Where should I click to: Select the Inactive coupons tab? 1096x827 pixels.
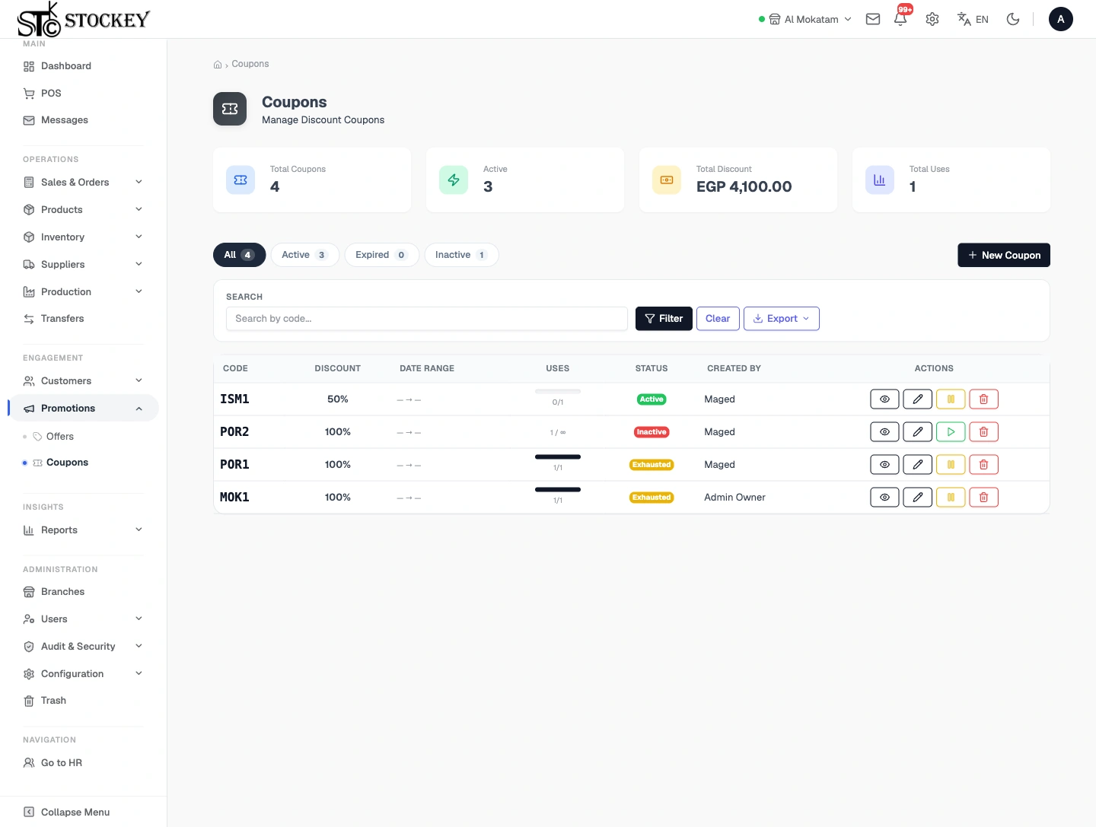461,255
